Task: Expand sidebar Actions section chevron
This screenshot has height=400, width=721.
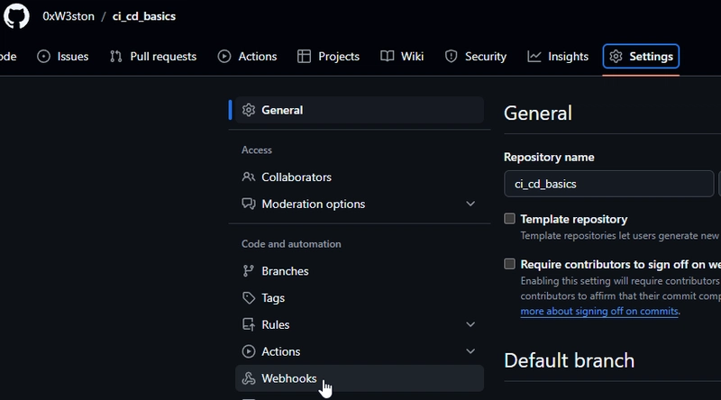Action: coord(470,351)
